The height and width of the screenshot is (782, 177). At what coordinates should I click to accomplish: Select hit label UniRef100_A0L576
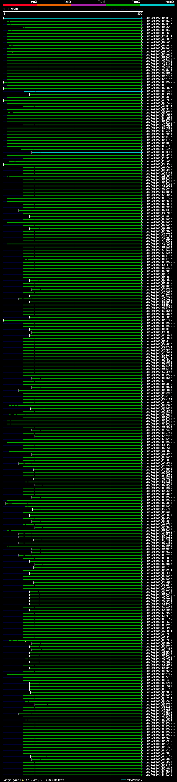tap(158, 720)
